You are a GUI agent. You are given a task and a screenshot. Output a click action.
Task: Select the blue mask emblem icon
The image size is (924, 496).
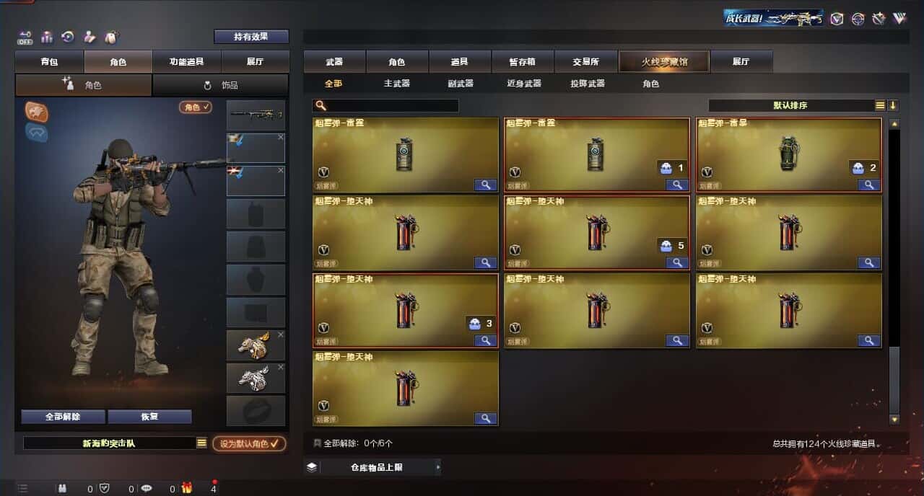[x=37, y=132]
